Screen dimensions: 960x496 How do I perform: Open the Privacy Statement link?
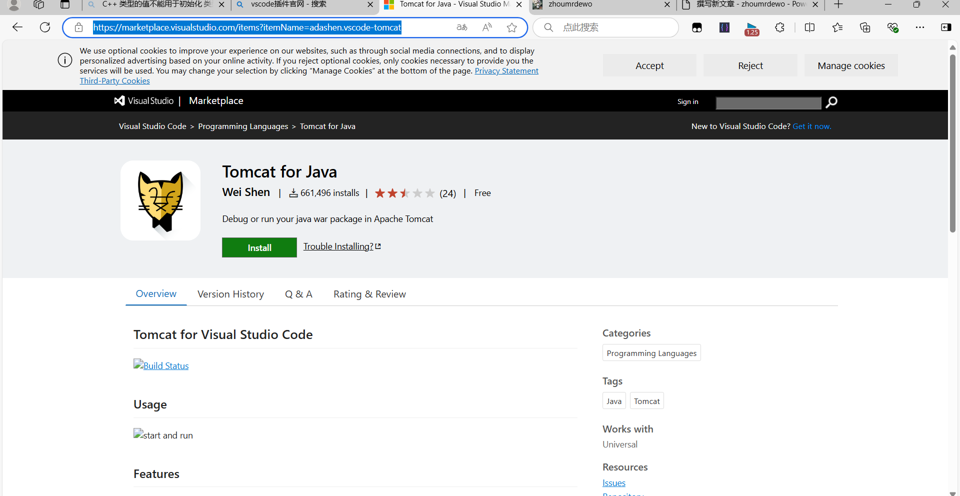tap(506, 71)
